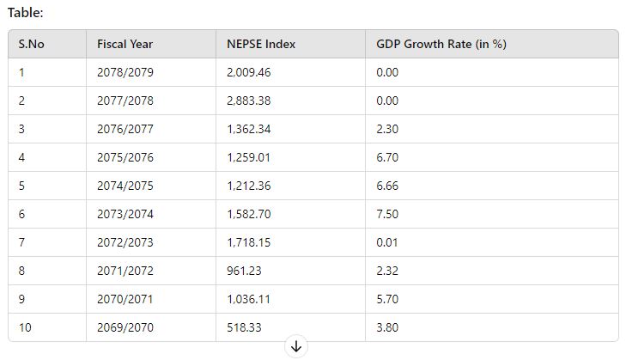Select the NEPSE Index column header
This screenshot has width=626, height=360.
pos(260,44)
